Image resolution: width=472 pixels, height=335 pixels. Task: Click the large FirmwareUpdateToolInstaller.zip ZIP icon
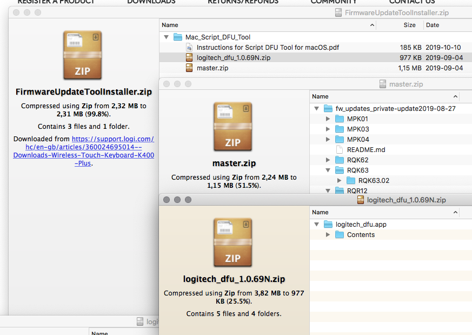coord(83,55)
